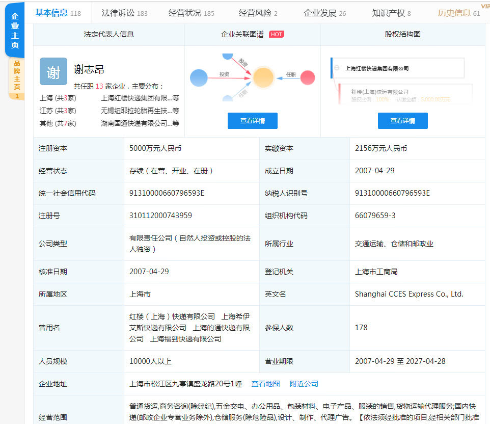Select the 纳税人识别号 value

pyautogui.click(x=392, y=193)
